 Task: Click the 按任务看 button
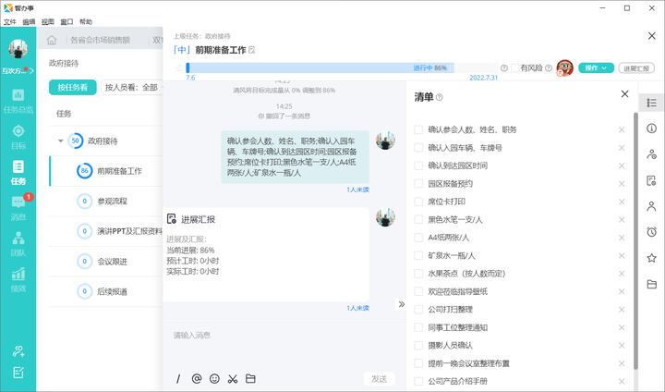pyautogui.click(x=73, y=88)
